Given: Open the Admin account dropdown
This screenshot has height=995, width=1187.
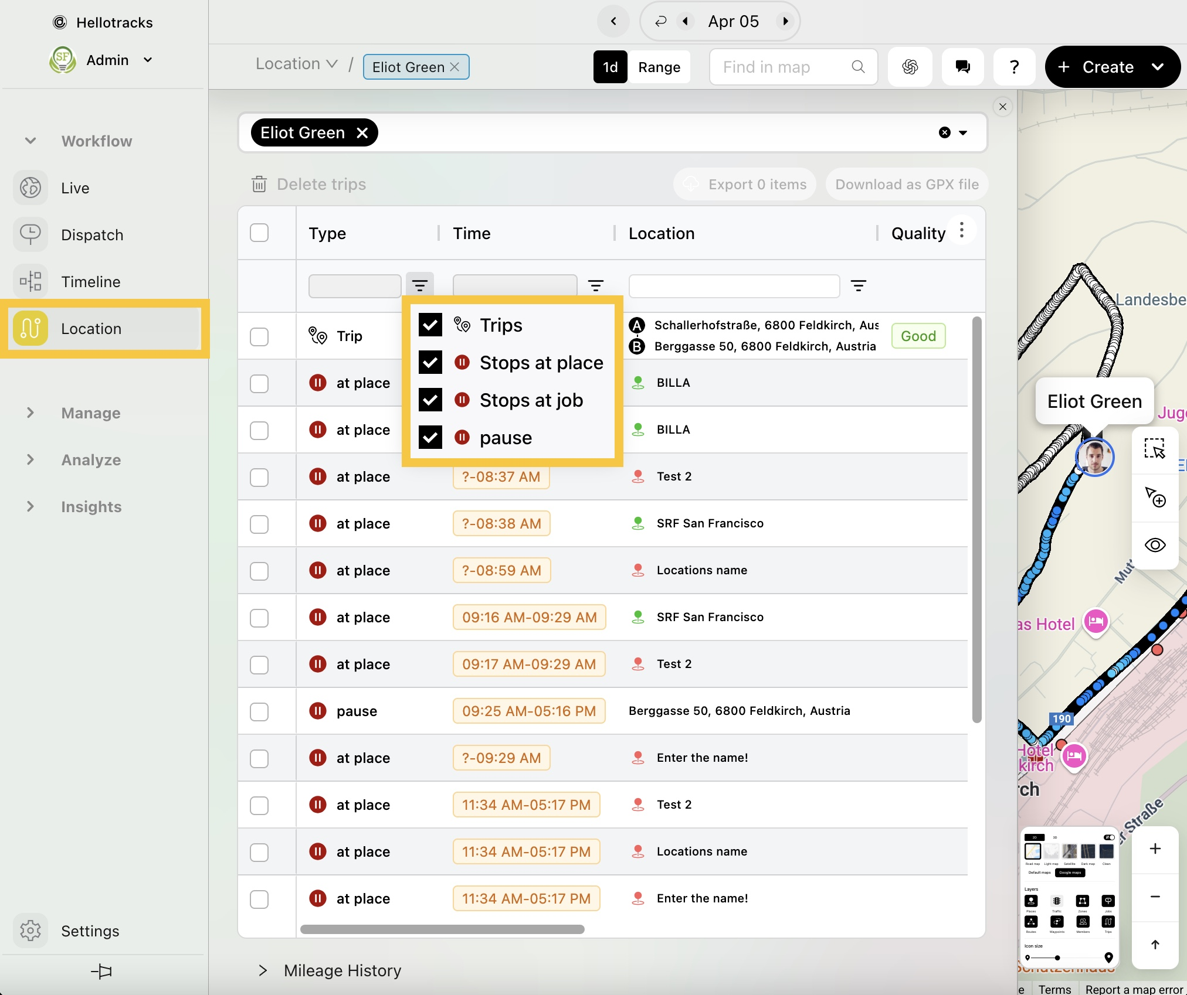Looking at the screenshot, I should (x=148, y=60).
